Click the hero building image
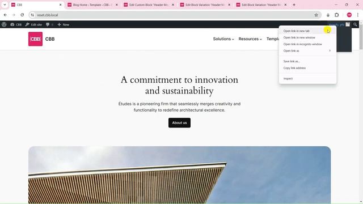This screenshot has height=204, width=363. click(x=179, y=175)
